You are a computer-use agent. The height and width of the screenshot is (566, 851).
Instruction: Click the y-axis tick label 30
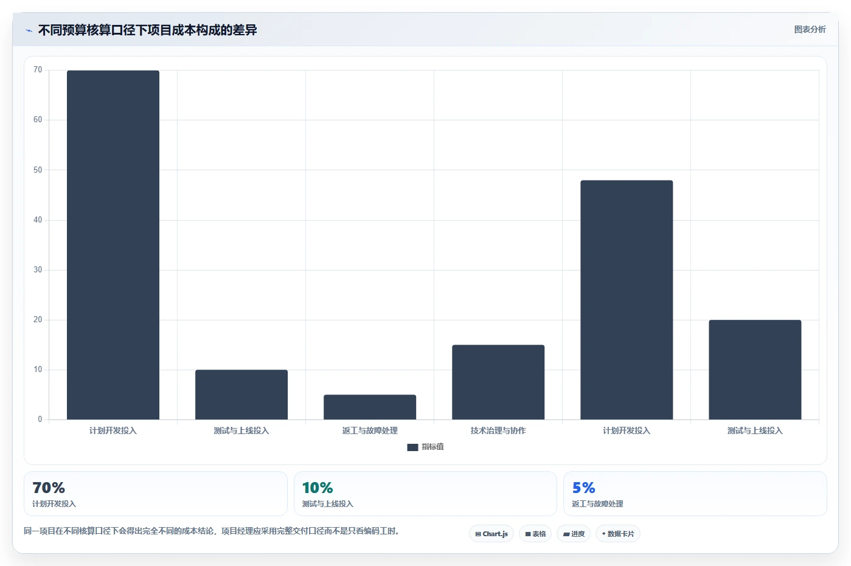pyautogui.click(x=38, y=270)
